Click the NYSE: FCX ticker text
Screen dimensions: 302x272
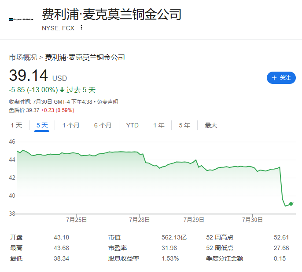tap(58, 28)
